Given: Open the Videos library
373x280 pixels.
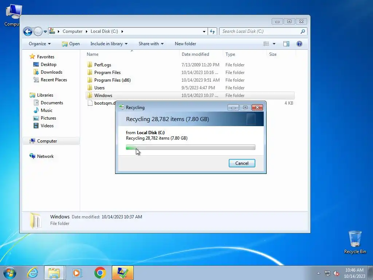Looking at the screenshot, I should [x=47, y=126].
